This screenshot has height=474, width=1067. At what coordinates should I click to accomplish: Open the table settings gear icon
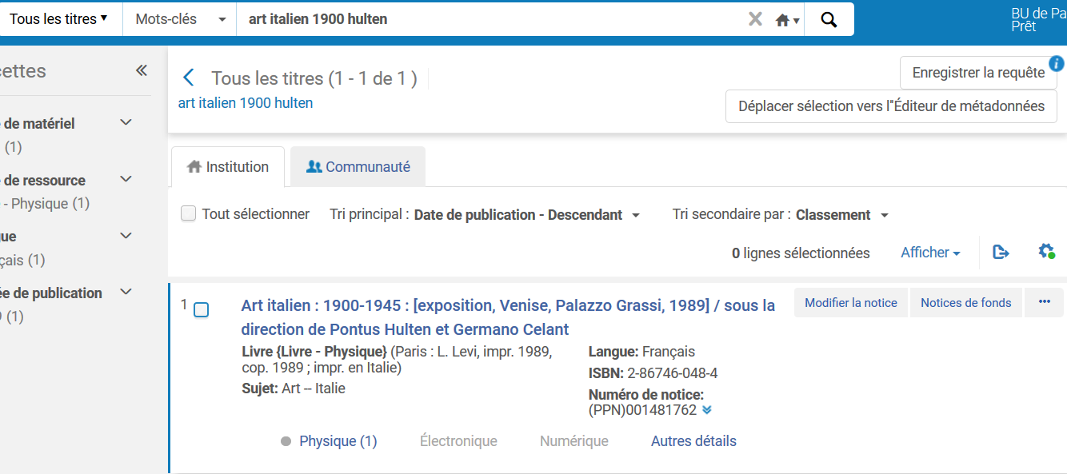click(x=1046, y=252)
